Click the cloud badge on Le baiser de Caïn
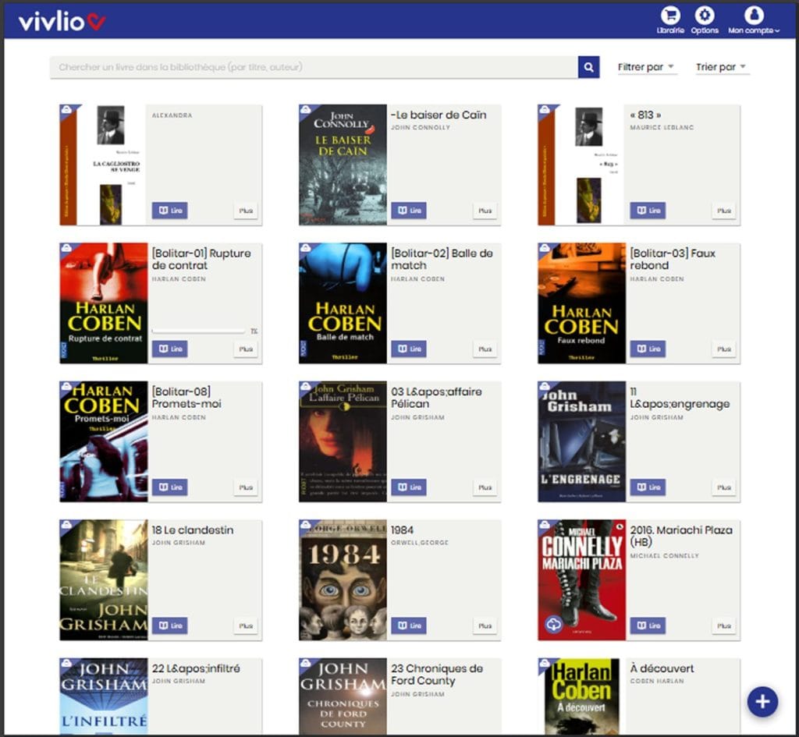This screenshot has height=737, width=799. click(305, 110)
